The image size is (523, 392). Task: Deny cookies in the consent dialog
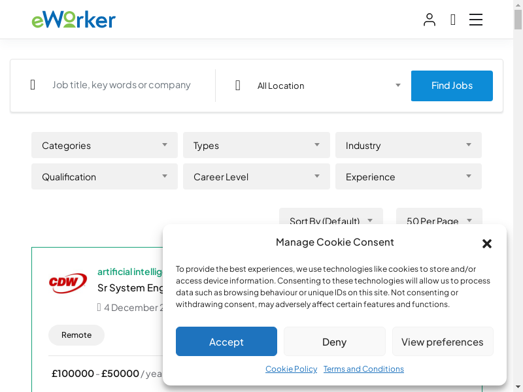tap(334, 342)
